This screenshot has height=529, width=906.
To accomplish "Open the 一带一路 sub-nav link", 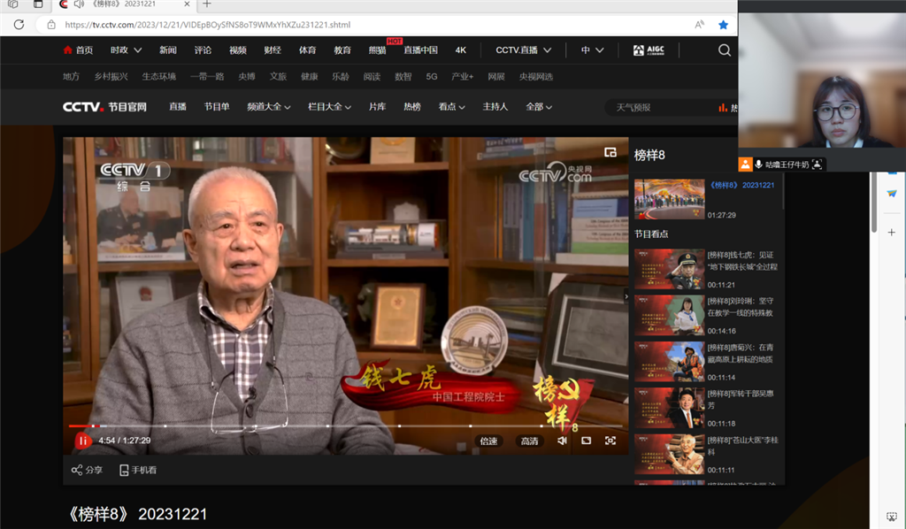I will (207, 76).
